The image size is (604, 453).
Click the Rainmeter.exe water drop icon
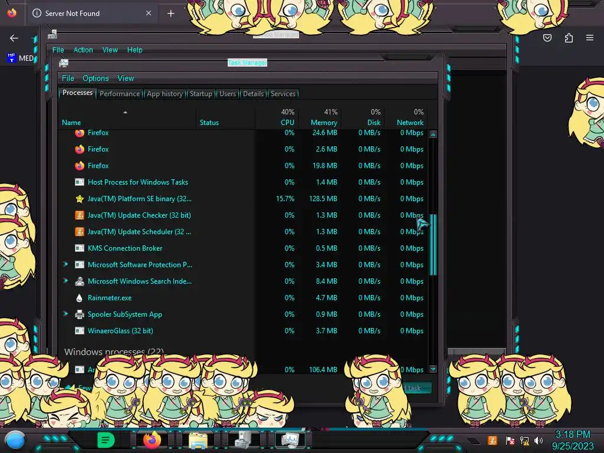pos(80,298)
